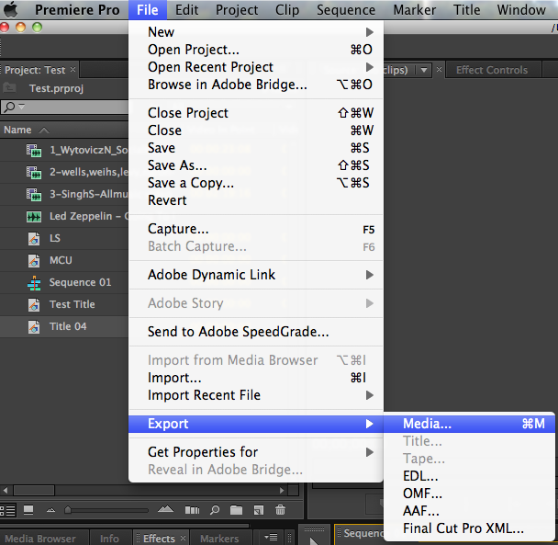Click the New Item icon
The width and height of the screenshot is (558, 545).
tap(259, 510)
